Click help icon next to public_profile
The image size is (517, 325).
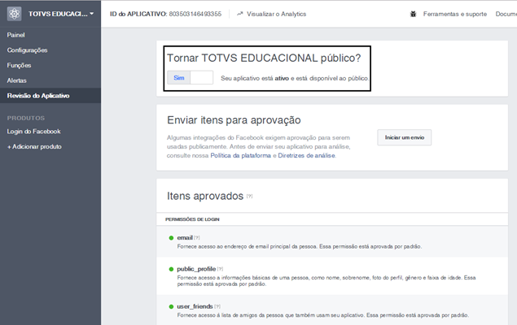221,269
